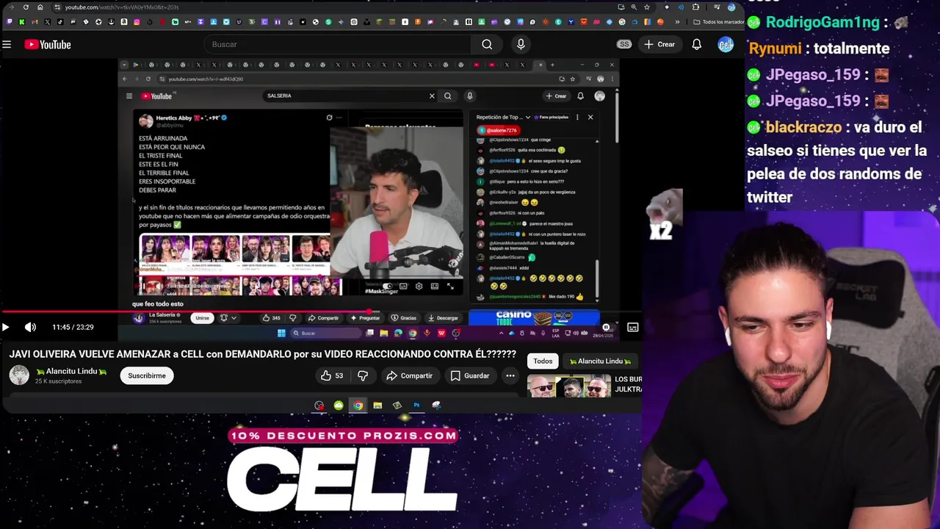Dislike the Javi Oliveira video
The width and height of the screenshot is (940, 529).
pyautogui.click(x=363, y=376)
